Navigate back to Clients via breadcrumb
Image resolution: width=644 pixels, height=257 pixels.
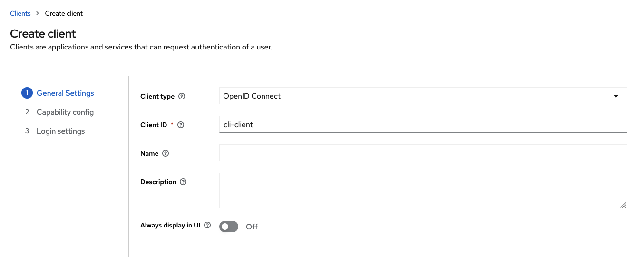tap(20, 13)
